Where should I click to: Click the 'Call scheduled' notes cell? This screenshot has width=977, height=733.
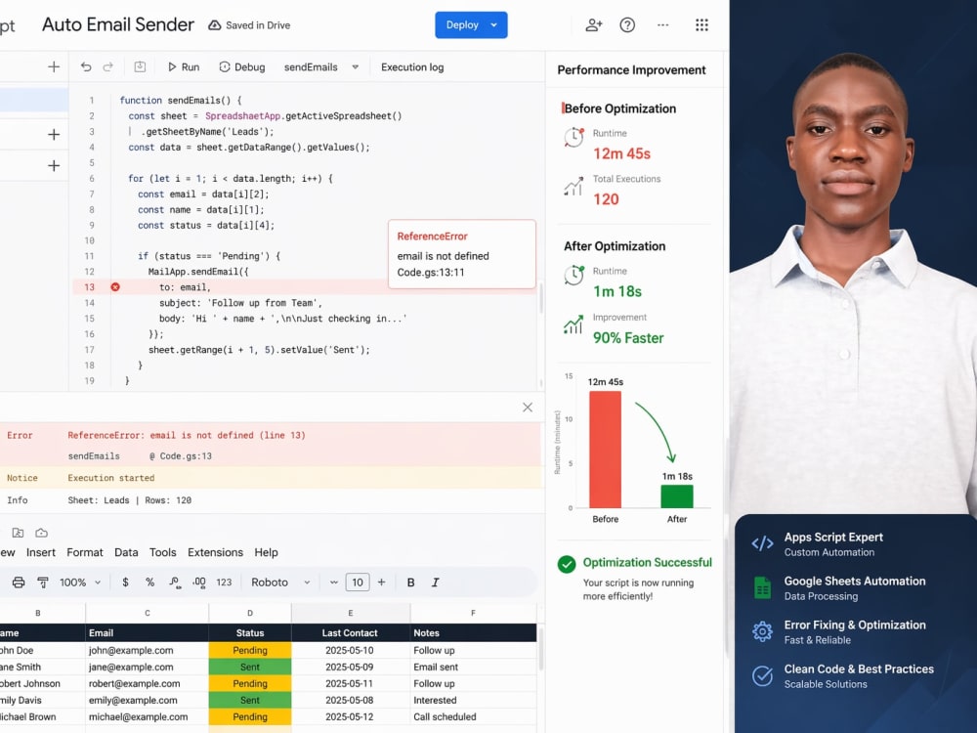tap(473, 716)
